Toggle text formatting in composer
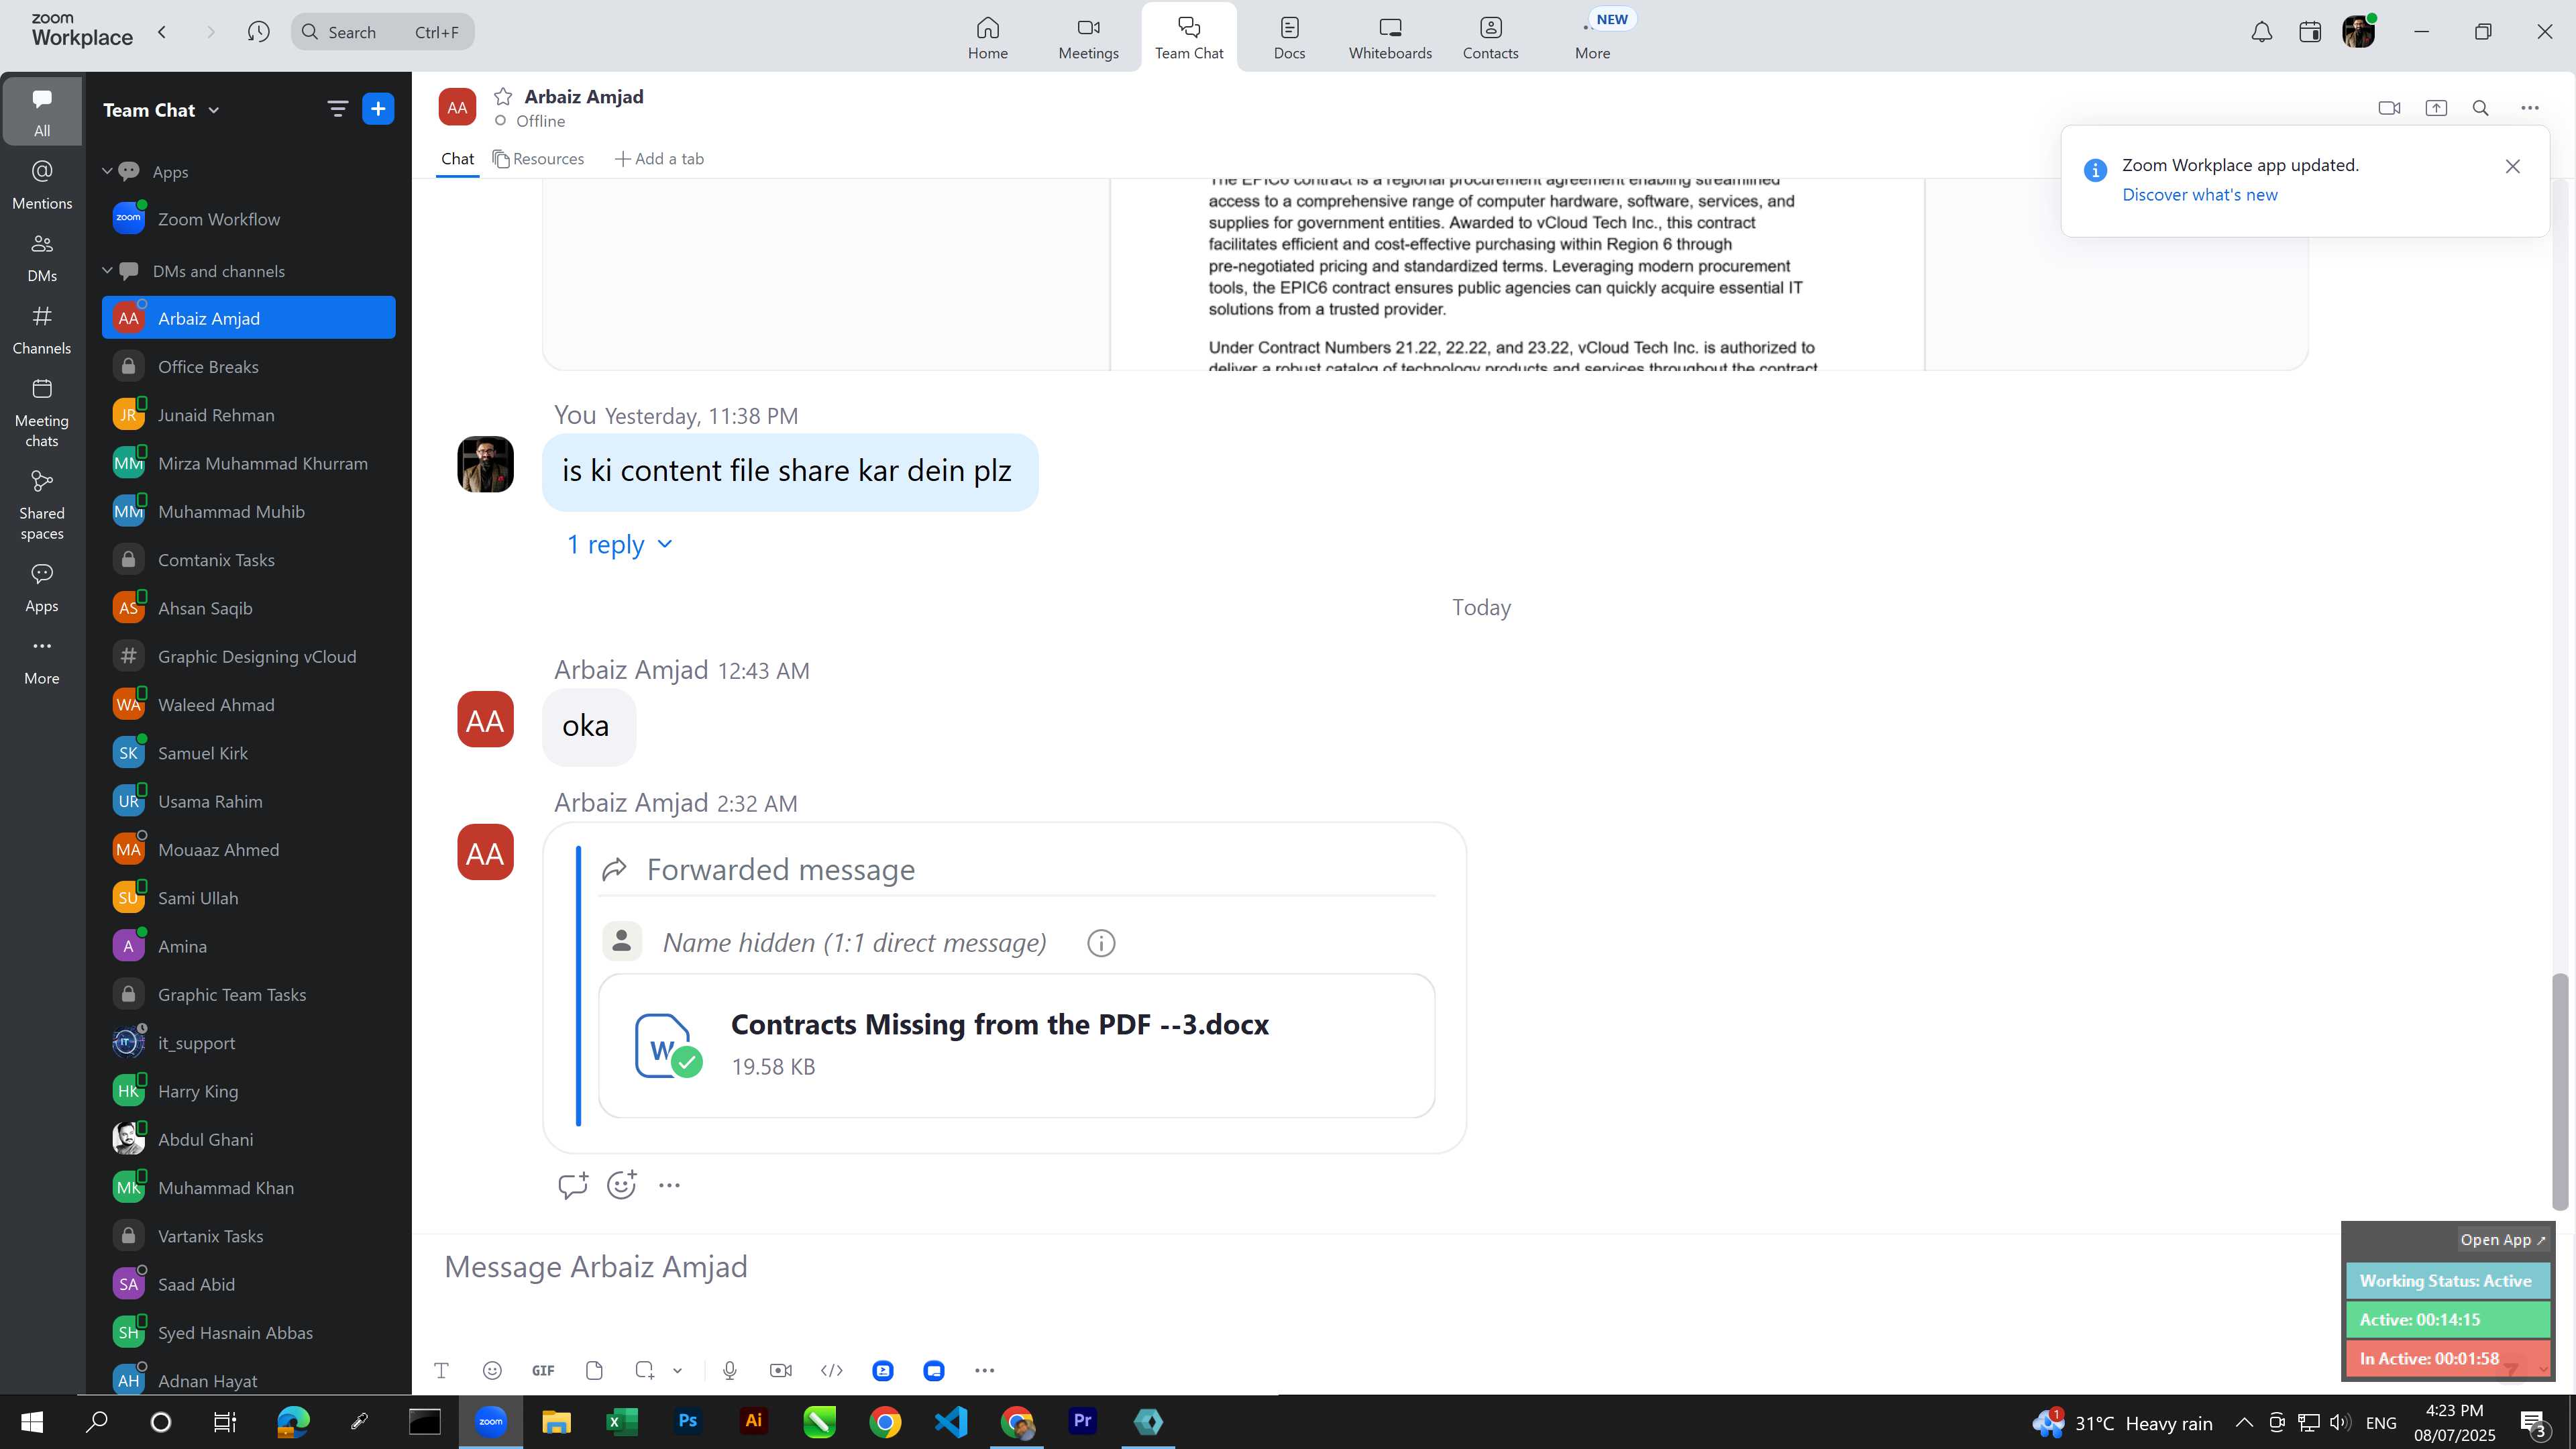 441,1370
